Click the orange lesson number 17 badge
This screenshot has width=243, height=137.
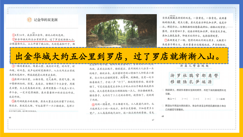click(29, 20)
